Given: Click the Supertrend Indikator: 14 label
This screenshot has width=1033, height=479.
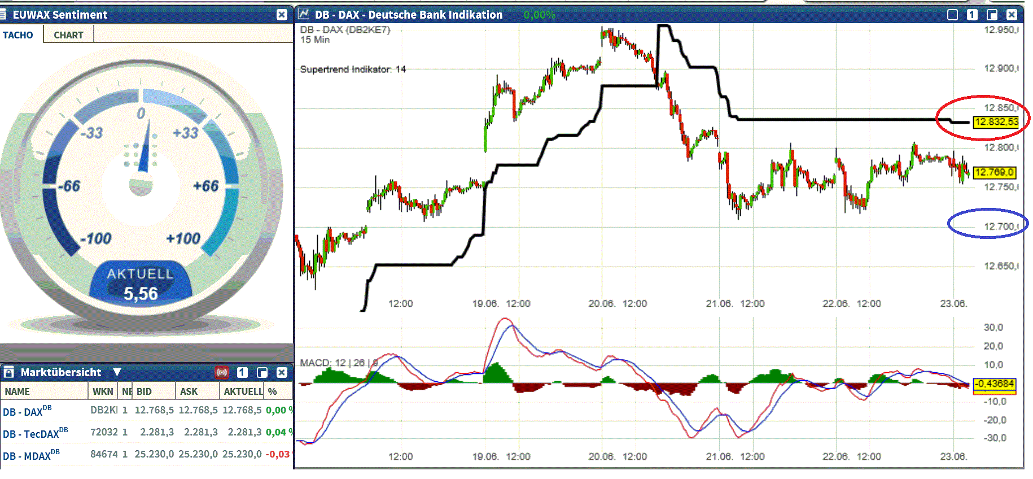Looking at the screenshot, I should pyautogui.click(x=353, y=69).
